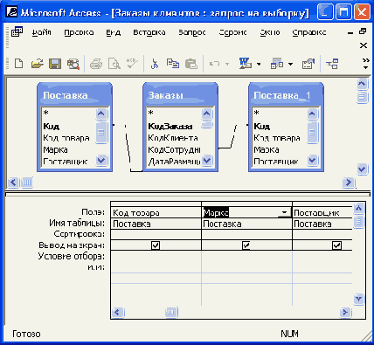
Task: Click the Условие отбора cell under Код товара
Action: (x=156, y=256)
